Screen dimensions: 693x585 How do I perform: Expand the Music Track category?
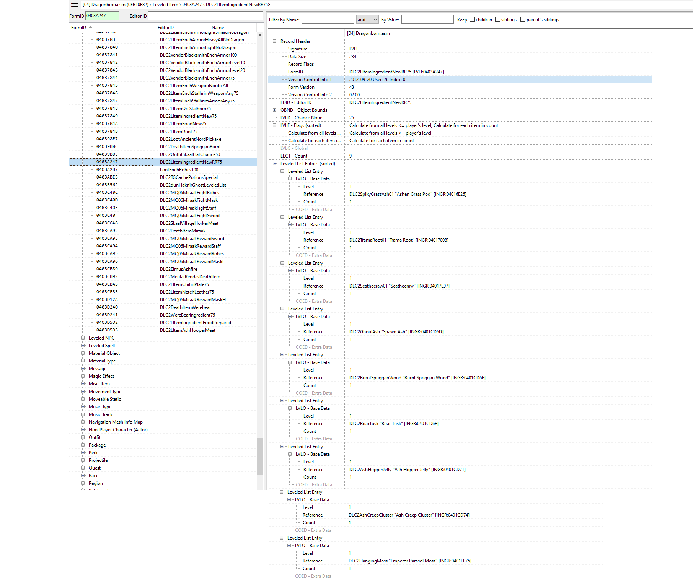tap(83, 414)
